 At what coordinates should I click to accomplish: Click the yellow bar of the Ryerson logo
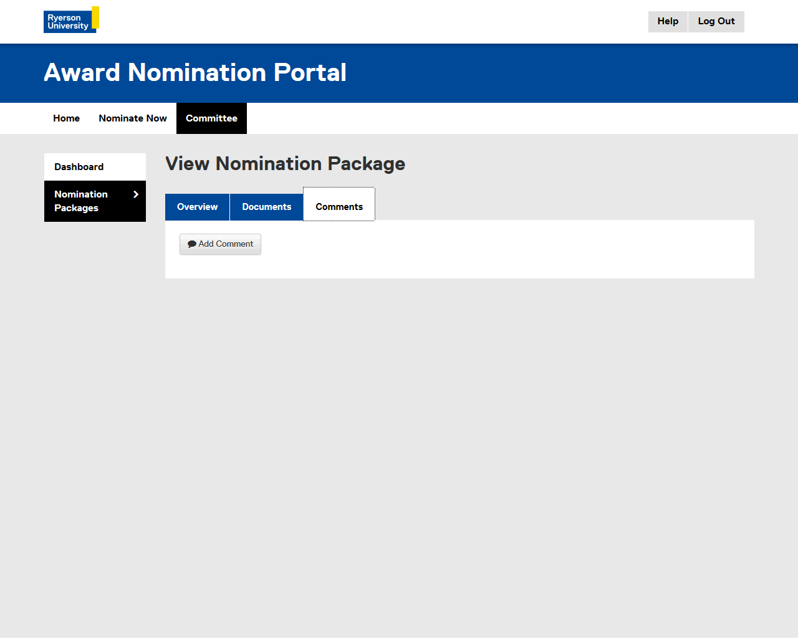[x=95, y=17]
